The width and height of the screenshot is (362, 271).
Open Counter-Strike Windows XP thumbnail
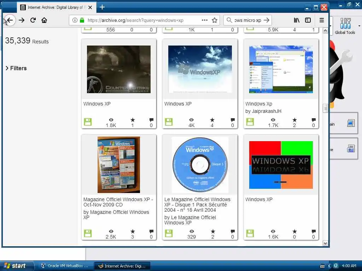click(x=119, y=70)
